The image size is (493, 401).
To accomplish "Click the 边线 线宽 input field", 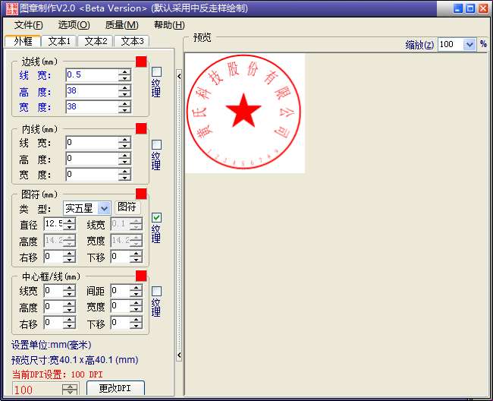I will click(x=91, y=74).
